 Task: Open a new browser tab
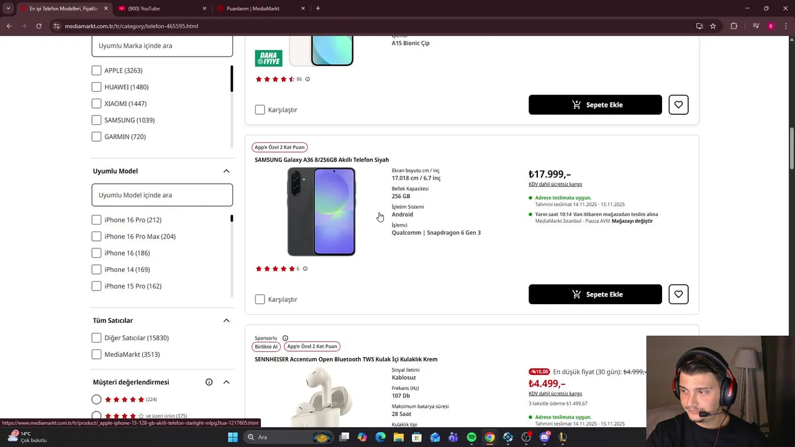[318, 8]
